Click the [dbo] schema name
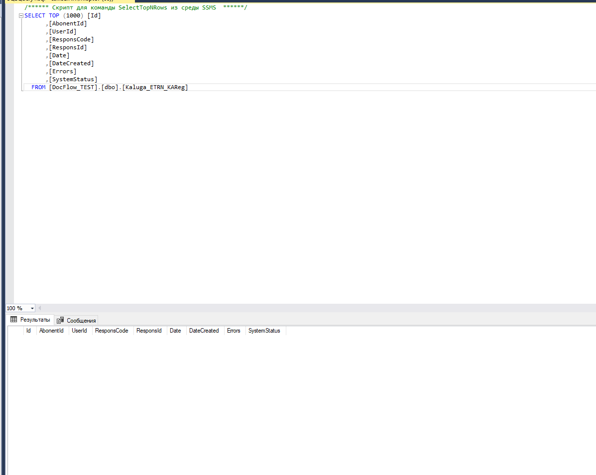 (110, 88)
